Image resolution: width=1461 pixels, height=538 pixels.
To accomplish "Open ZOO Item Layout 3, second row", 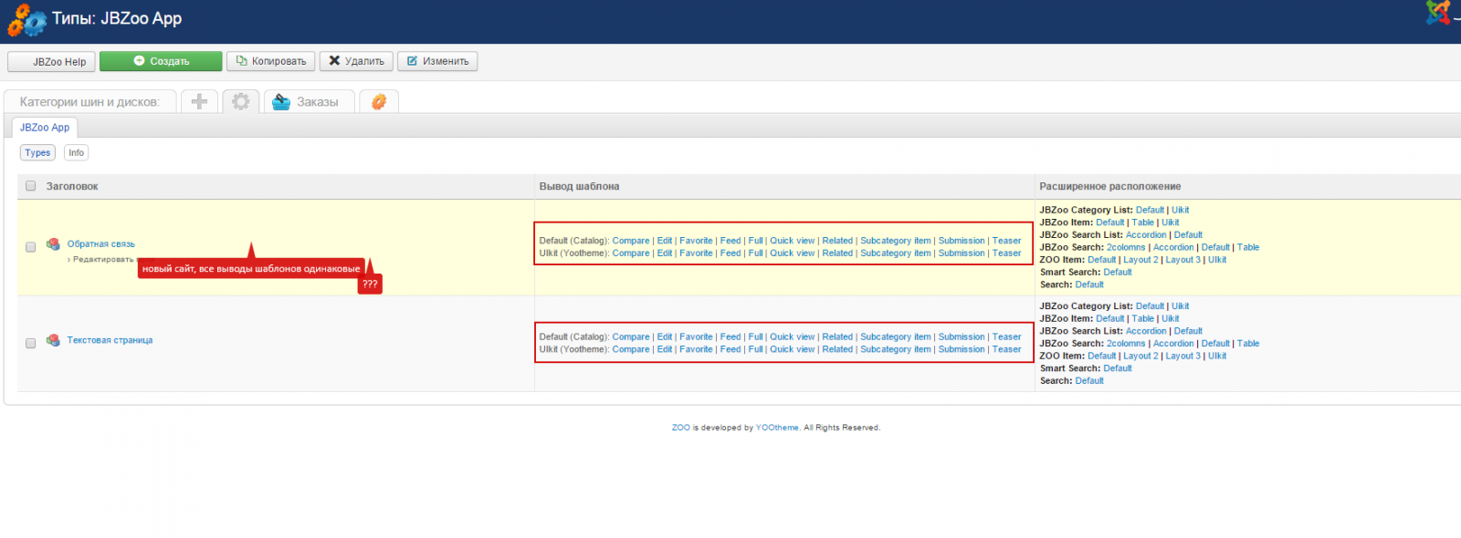I will [x=1182, y=356].
